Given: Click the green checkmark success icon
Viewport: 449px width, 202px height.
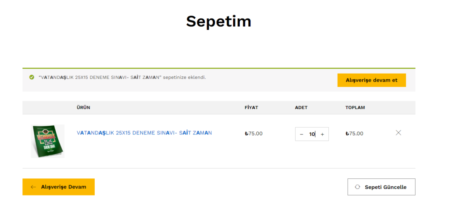Looking at the screenshot, I should pos(32,77).
